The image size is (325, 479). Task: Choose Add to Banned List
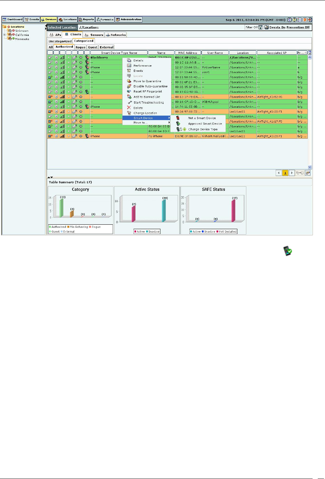(x=147, y=97)
